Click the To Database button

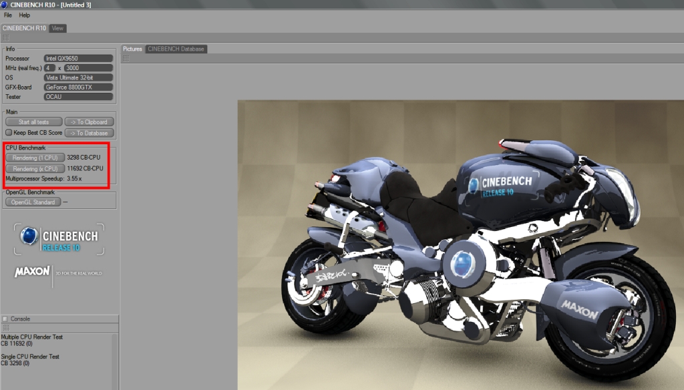pyautogui.click(x=89, y=133)
